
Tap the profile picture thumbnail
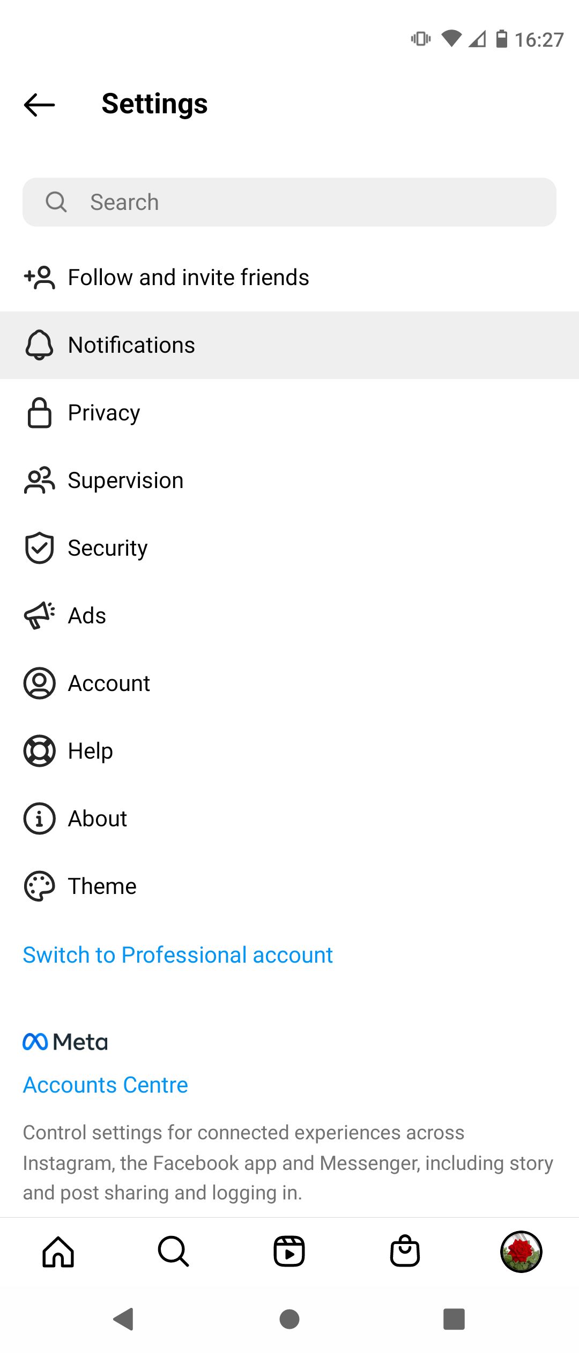521,1252
